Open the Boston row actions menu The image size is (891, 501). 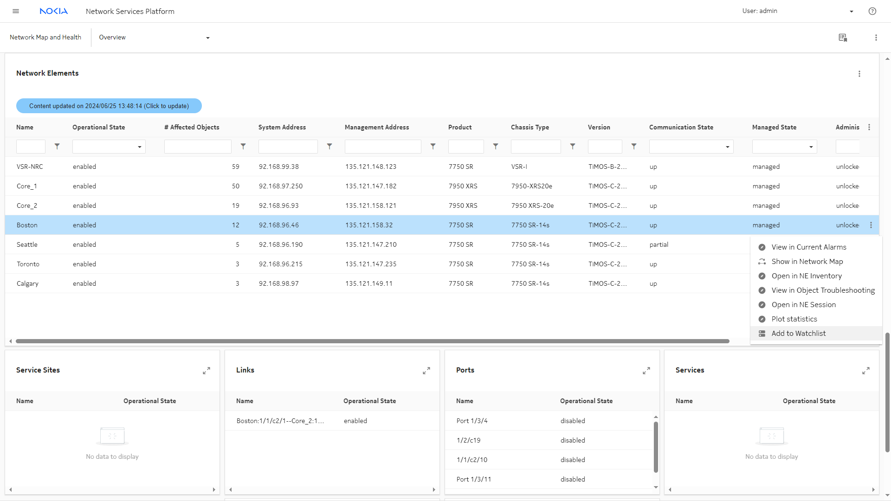click(871, 225)
